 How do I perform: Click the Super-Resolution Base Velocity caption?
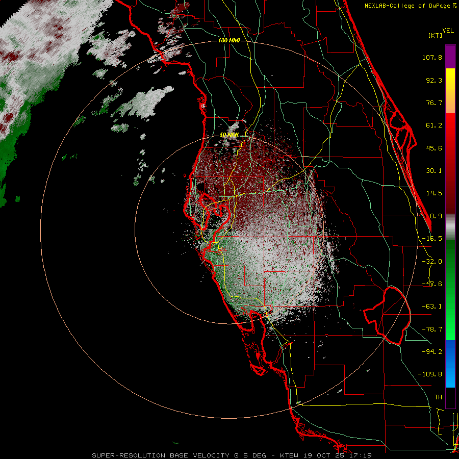(x=232, y=455)
